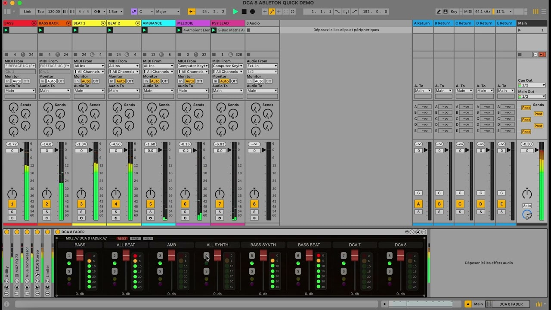
Task: Toggle Limiter device activator
Action: coord(48,232)
